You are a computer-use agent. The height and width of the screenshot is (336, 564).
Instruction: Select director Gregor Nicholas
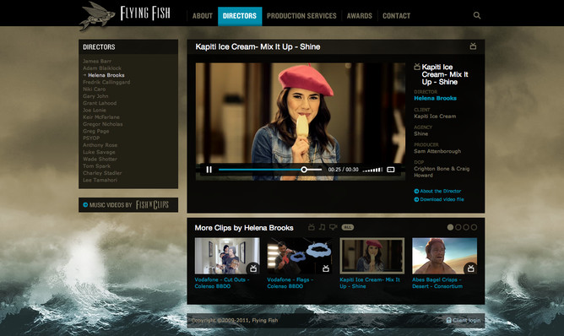click(x=102, y=124)
